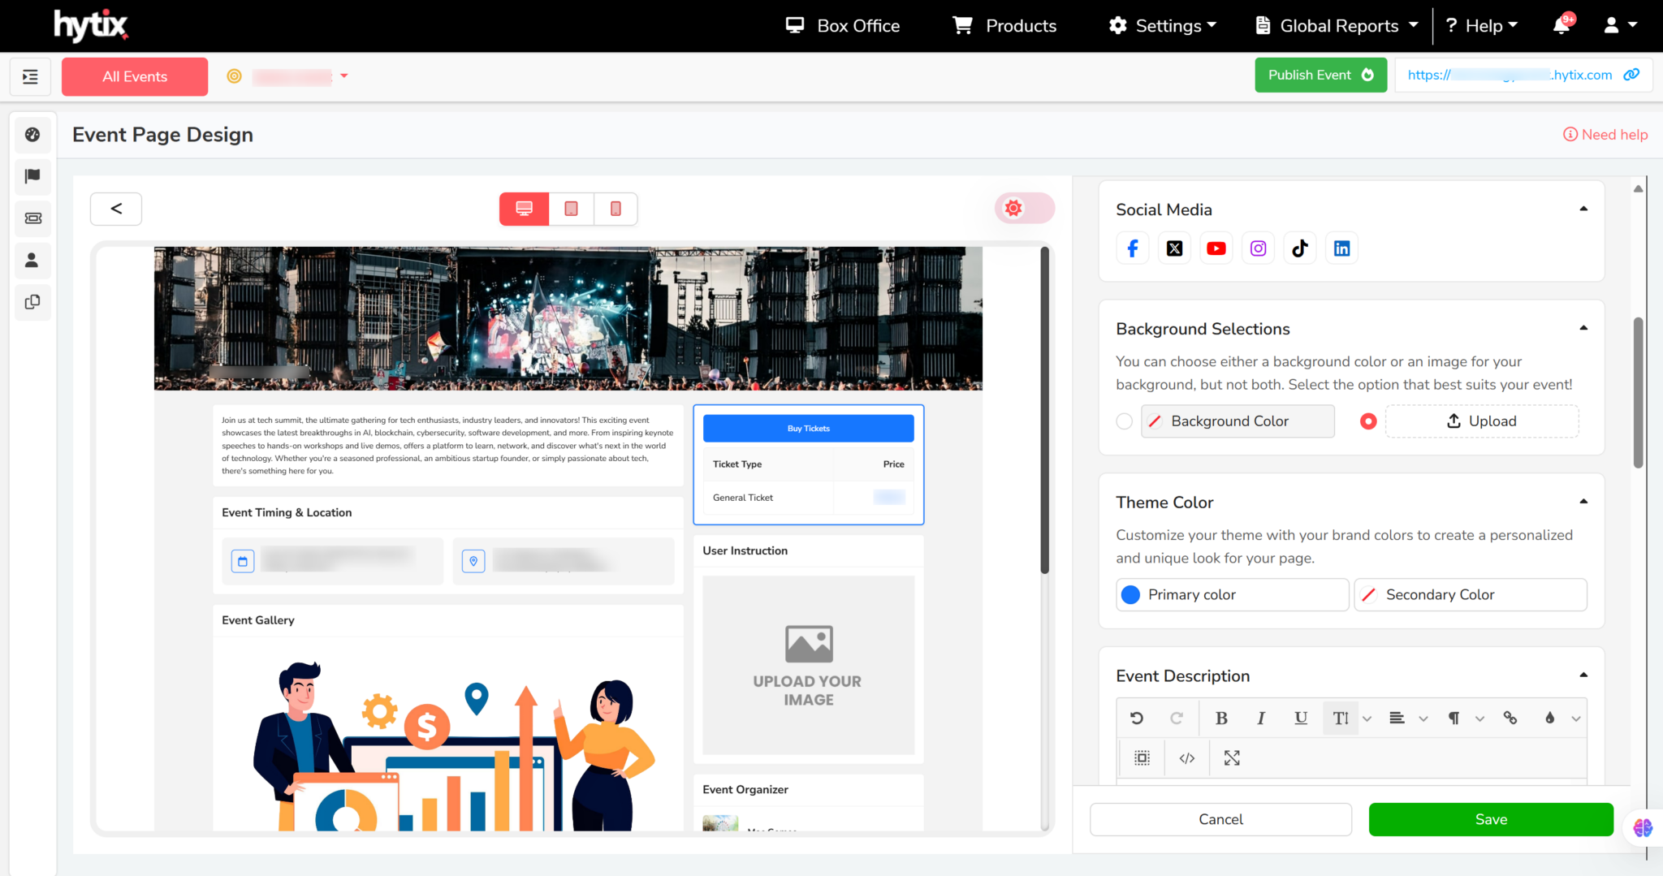
Task: Open the dashboard panel in left sidebar
Action: [x=33, y=134]
